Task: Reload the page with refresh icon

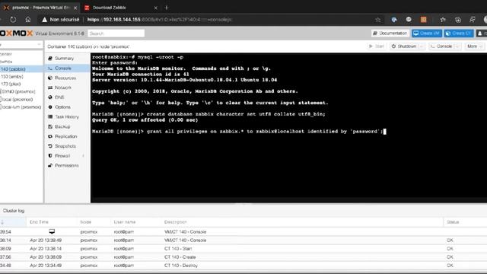Action: [x=13, y=20]
